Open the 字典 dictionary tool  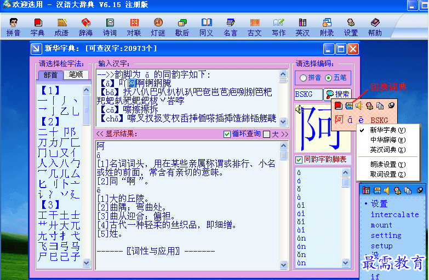(37, 27)
